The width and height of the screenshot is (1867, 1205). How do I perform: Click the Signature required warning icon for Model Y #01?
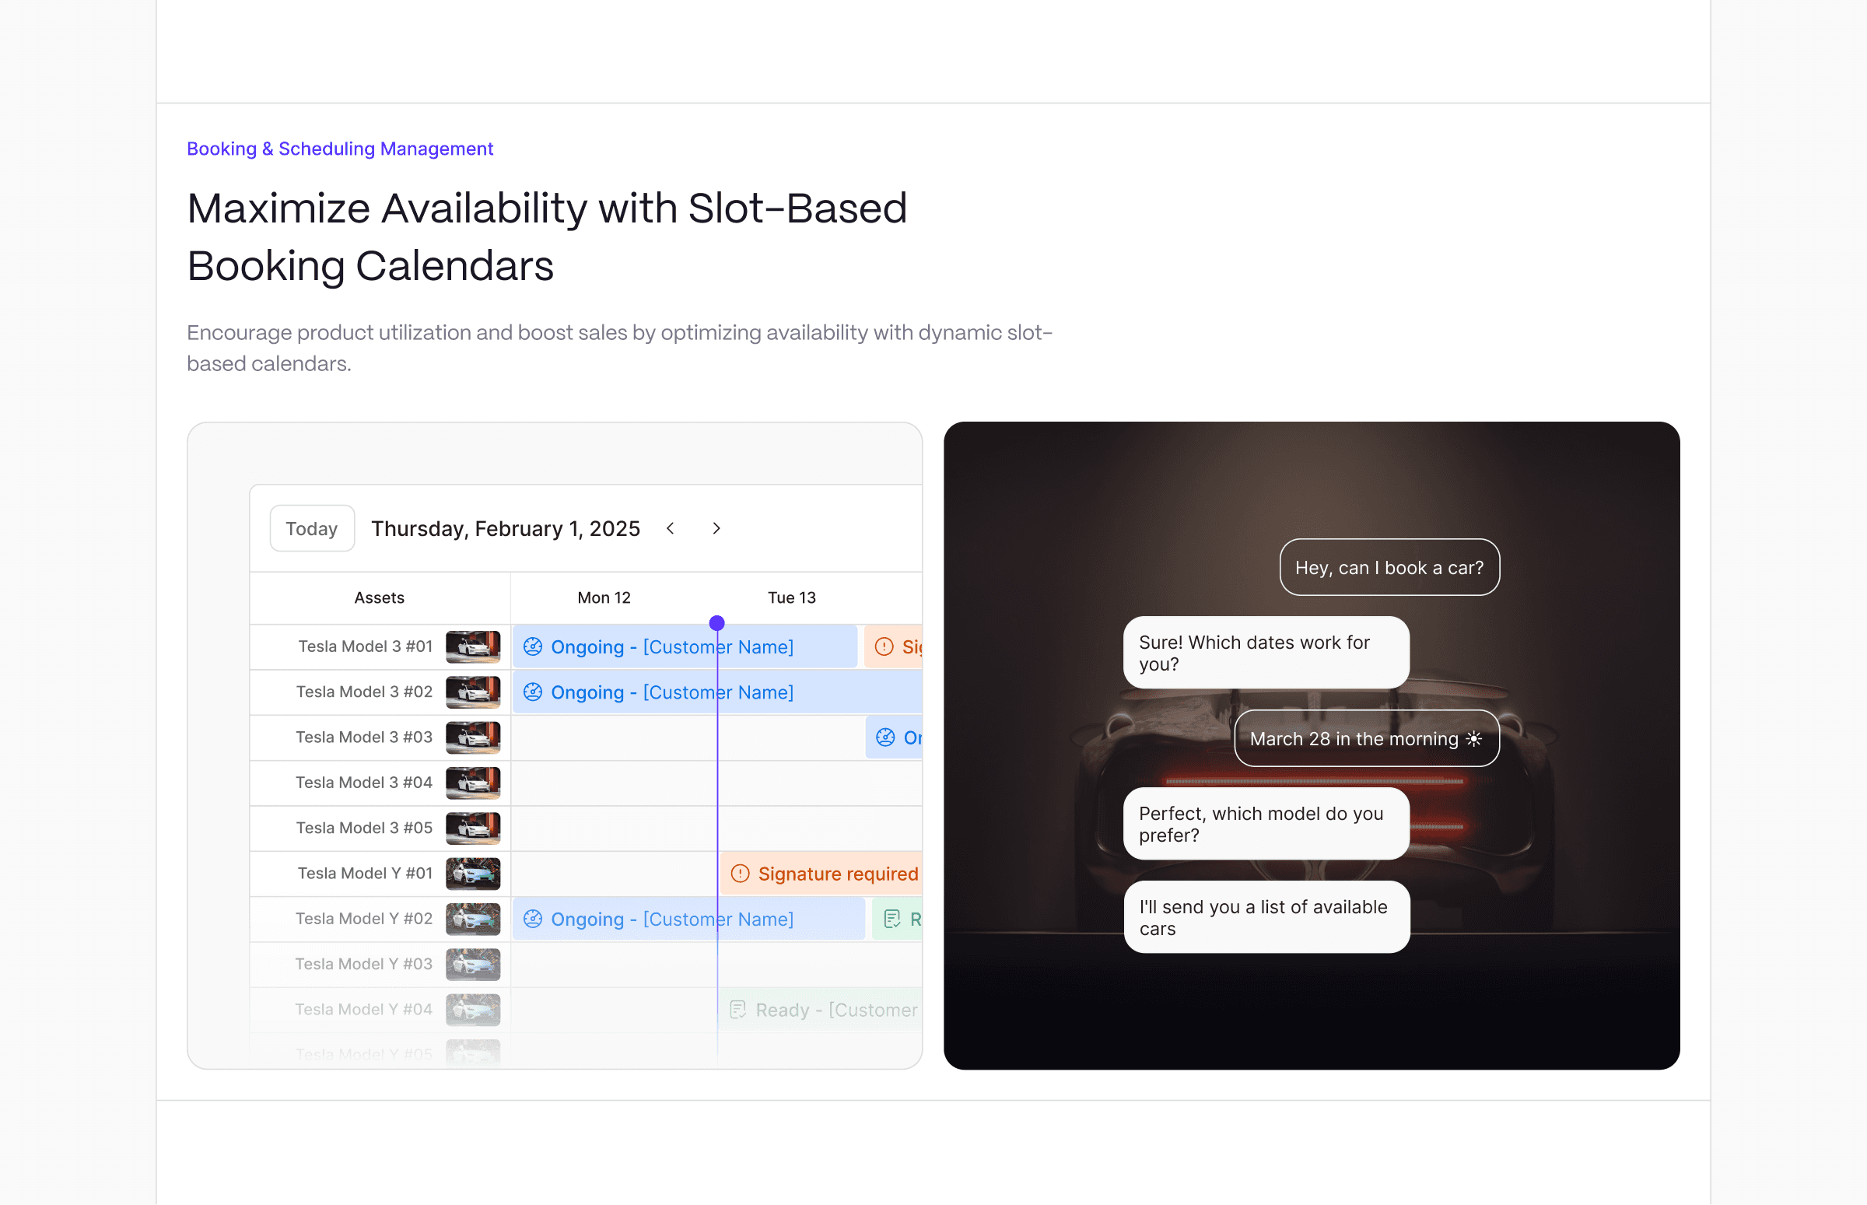click(741, 874)
